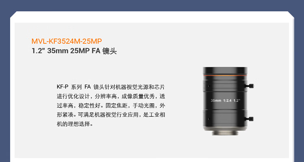Click the last description line "机的理想选择。"
Viewport: 304px width, 162px height.
coord(75,124)
